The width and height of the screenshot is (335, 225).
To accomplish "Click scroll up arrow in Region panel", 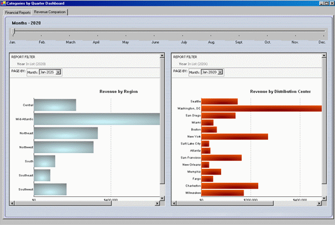I will click(162, 56).
